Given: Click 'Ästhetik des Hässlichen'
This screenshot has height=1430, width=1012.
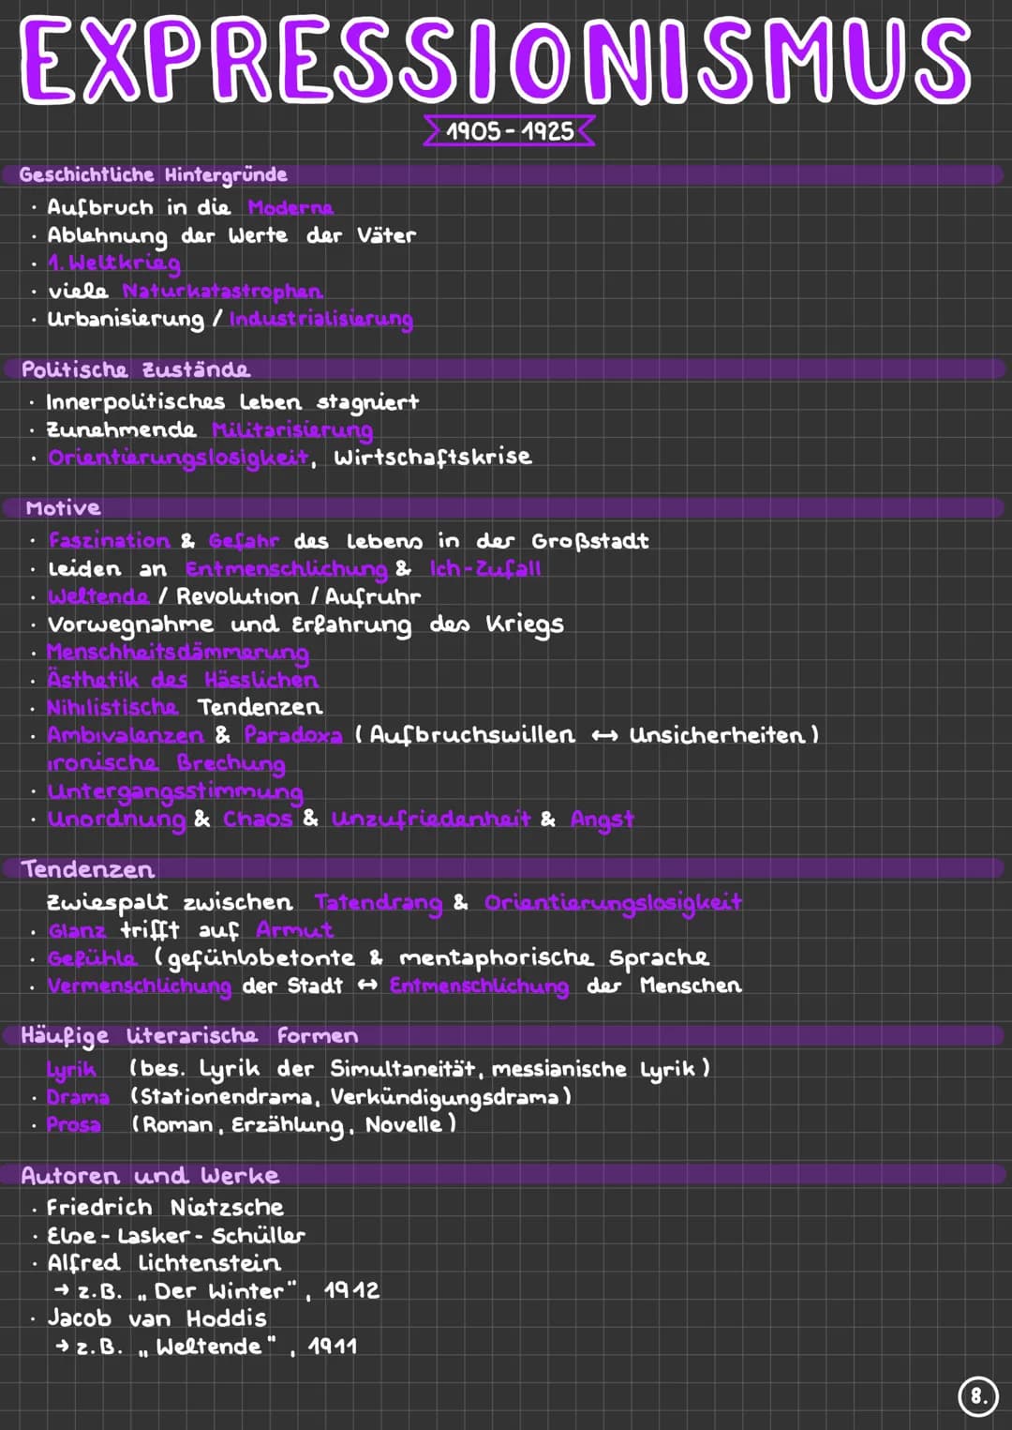Looking at the screenshot, I should point(183,680).
